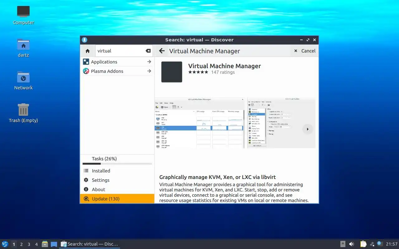Click the Plasma Addons category icon
This screenshot has height=249, width=399.
coord(86,71)
